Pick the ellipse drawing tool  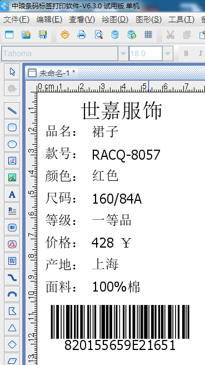pos(12,144)
